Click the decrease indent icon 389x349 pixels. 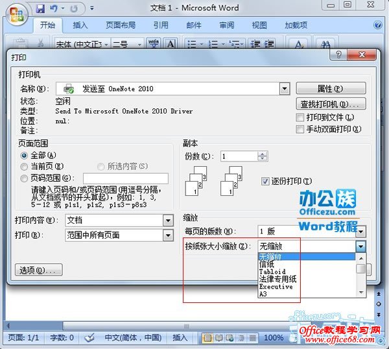[255, 44]
